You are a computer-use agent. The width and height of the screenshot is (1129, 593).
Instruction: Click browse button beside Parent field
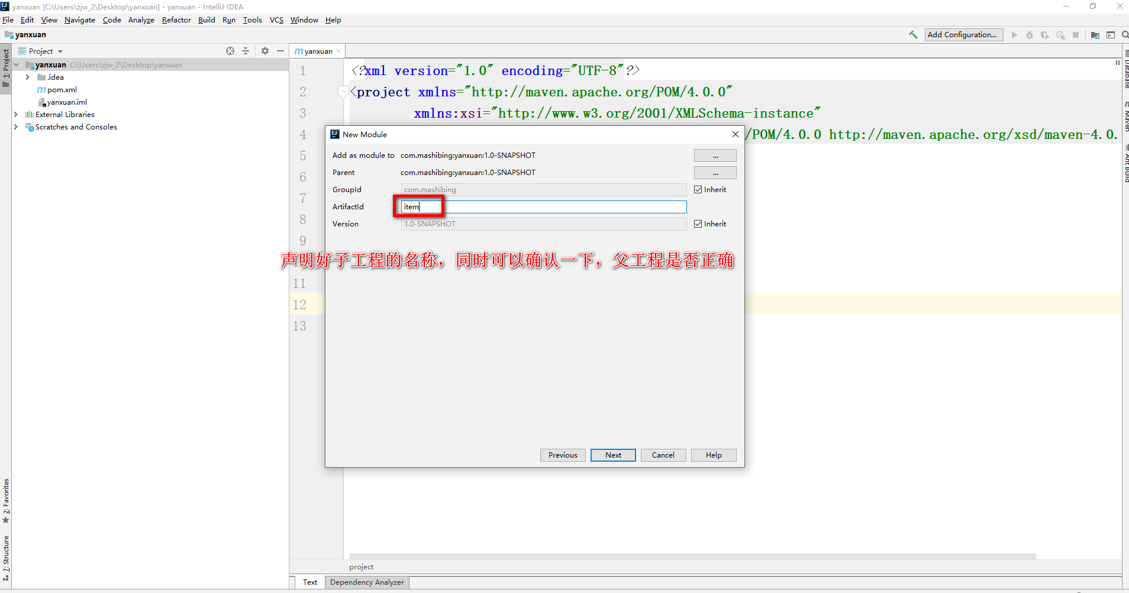(x=715, y=173)
